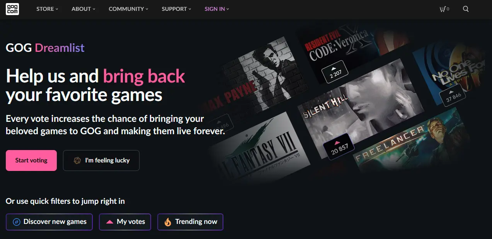Expand the ABOUT dropdown menu
492x239 pixels.
[83, 9]
